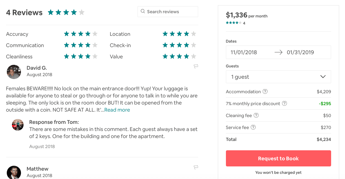Open host Tom's avatar in response
Screen dimensions: 345x179
tap(18, 125)
